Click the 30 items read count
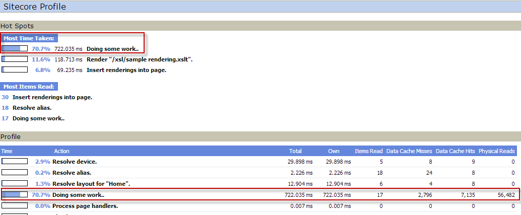Screen dimensions: 521x215 click(5, 97)
